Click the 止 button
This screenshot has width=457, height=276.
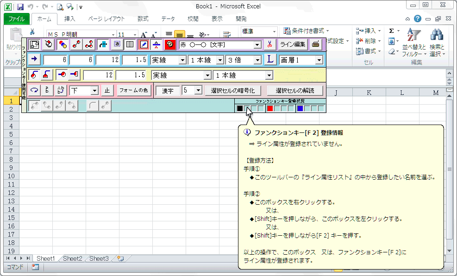pyautogui.click(x=107, y=90)
